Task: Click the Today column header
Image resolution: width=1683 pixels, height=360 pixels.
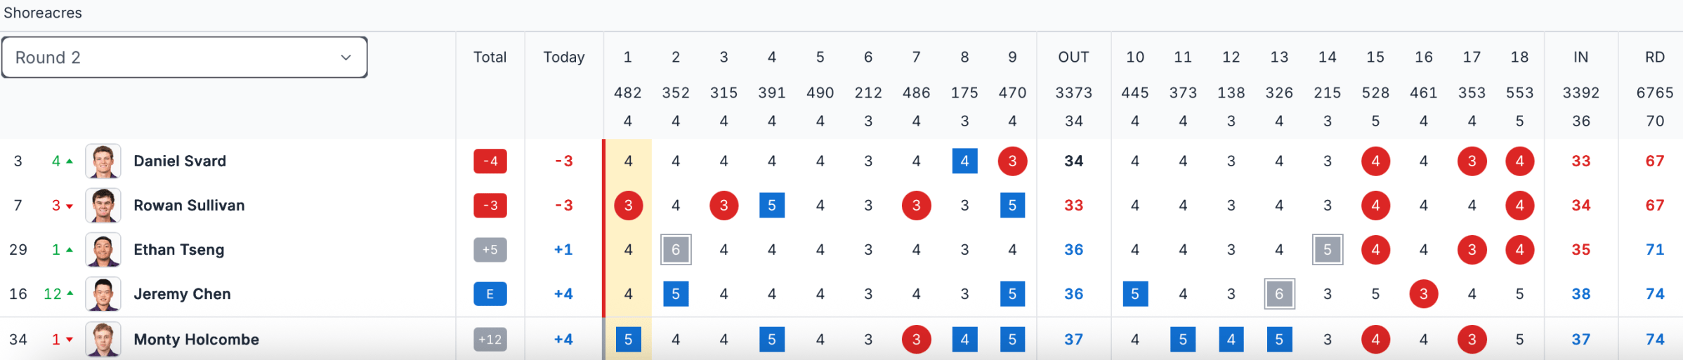Action: click(x=564, y=58)
